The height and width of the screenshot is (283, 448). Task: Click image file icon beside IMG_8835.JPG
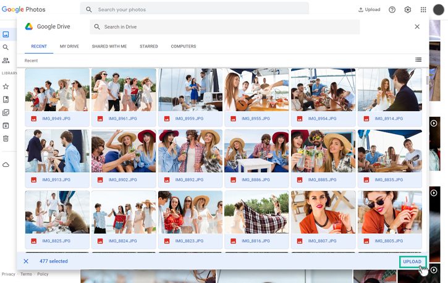pos(366,180)
